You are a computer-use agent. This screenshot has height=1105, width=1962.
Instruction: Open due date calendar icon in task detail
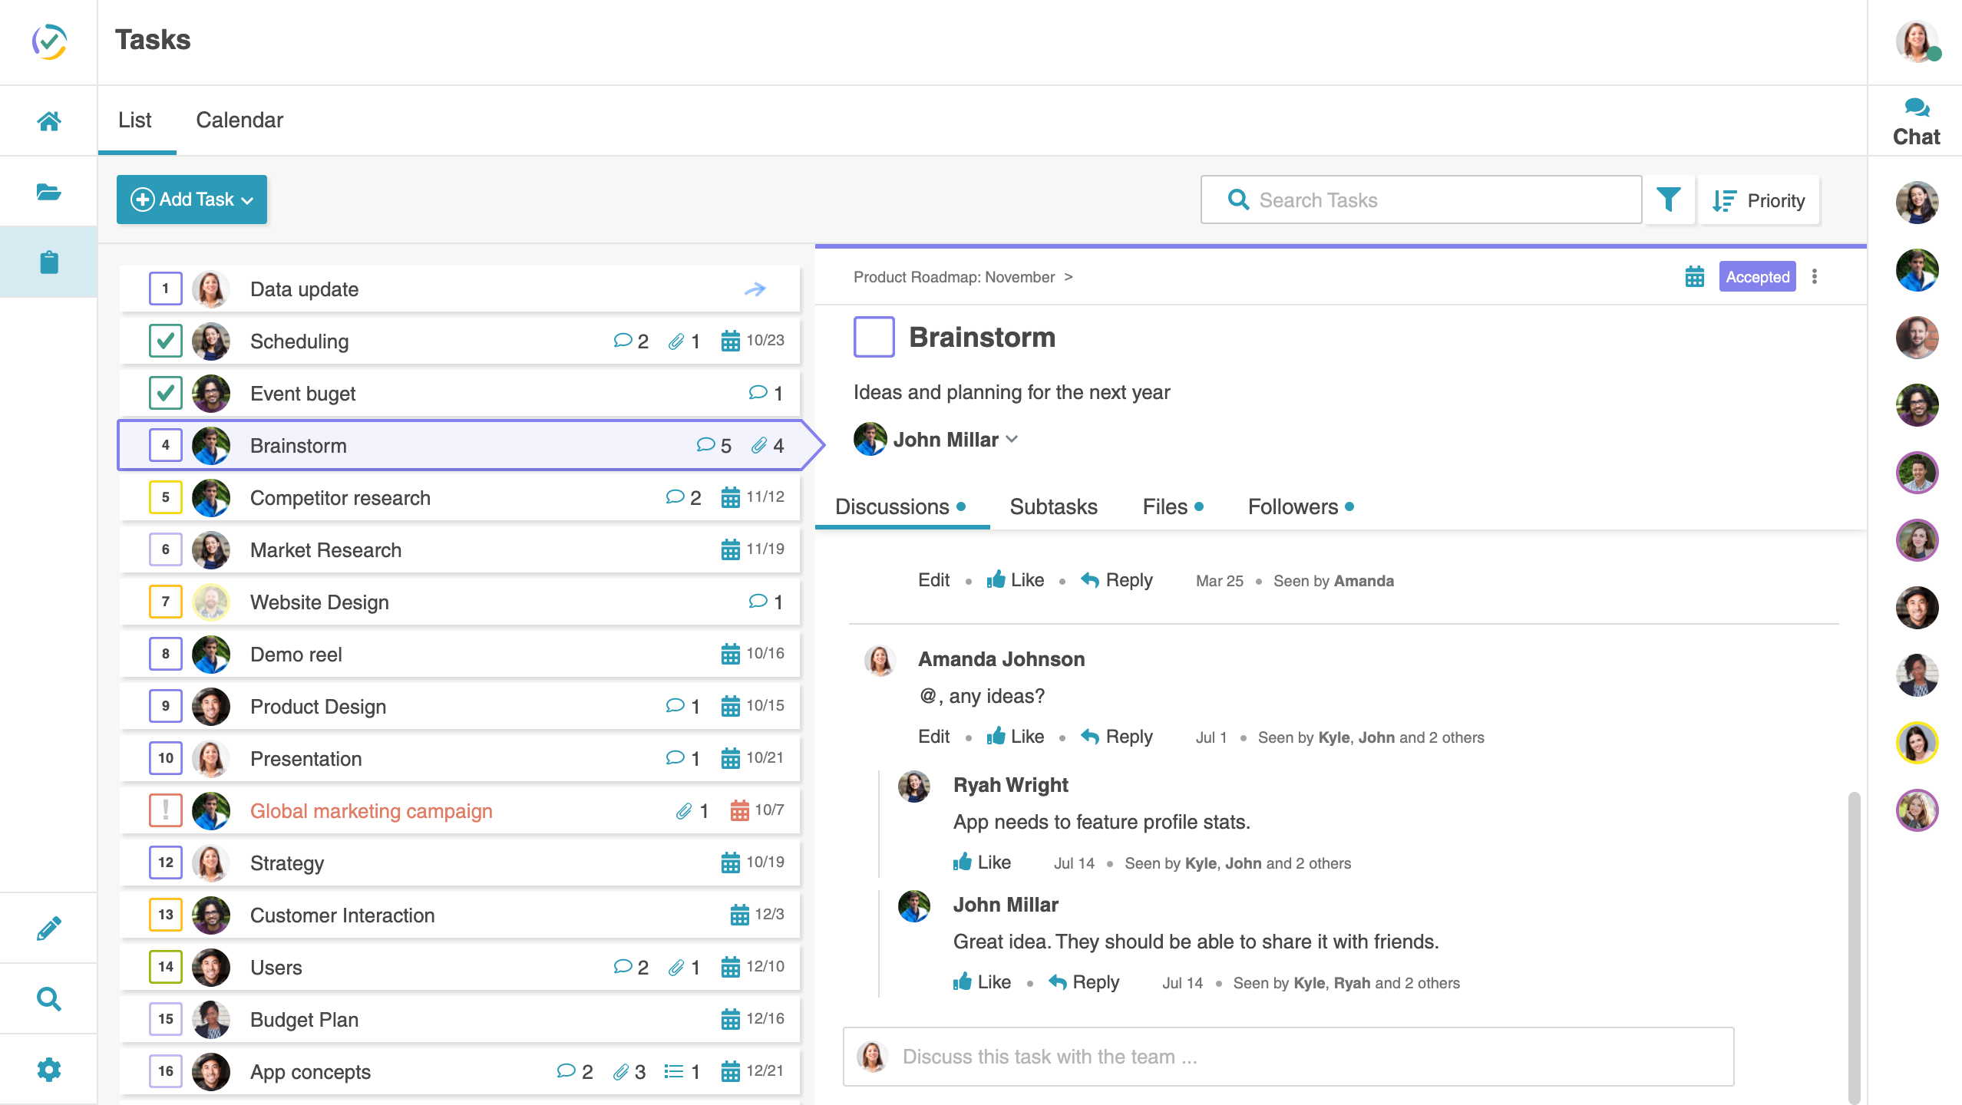(1695, 276)
